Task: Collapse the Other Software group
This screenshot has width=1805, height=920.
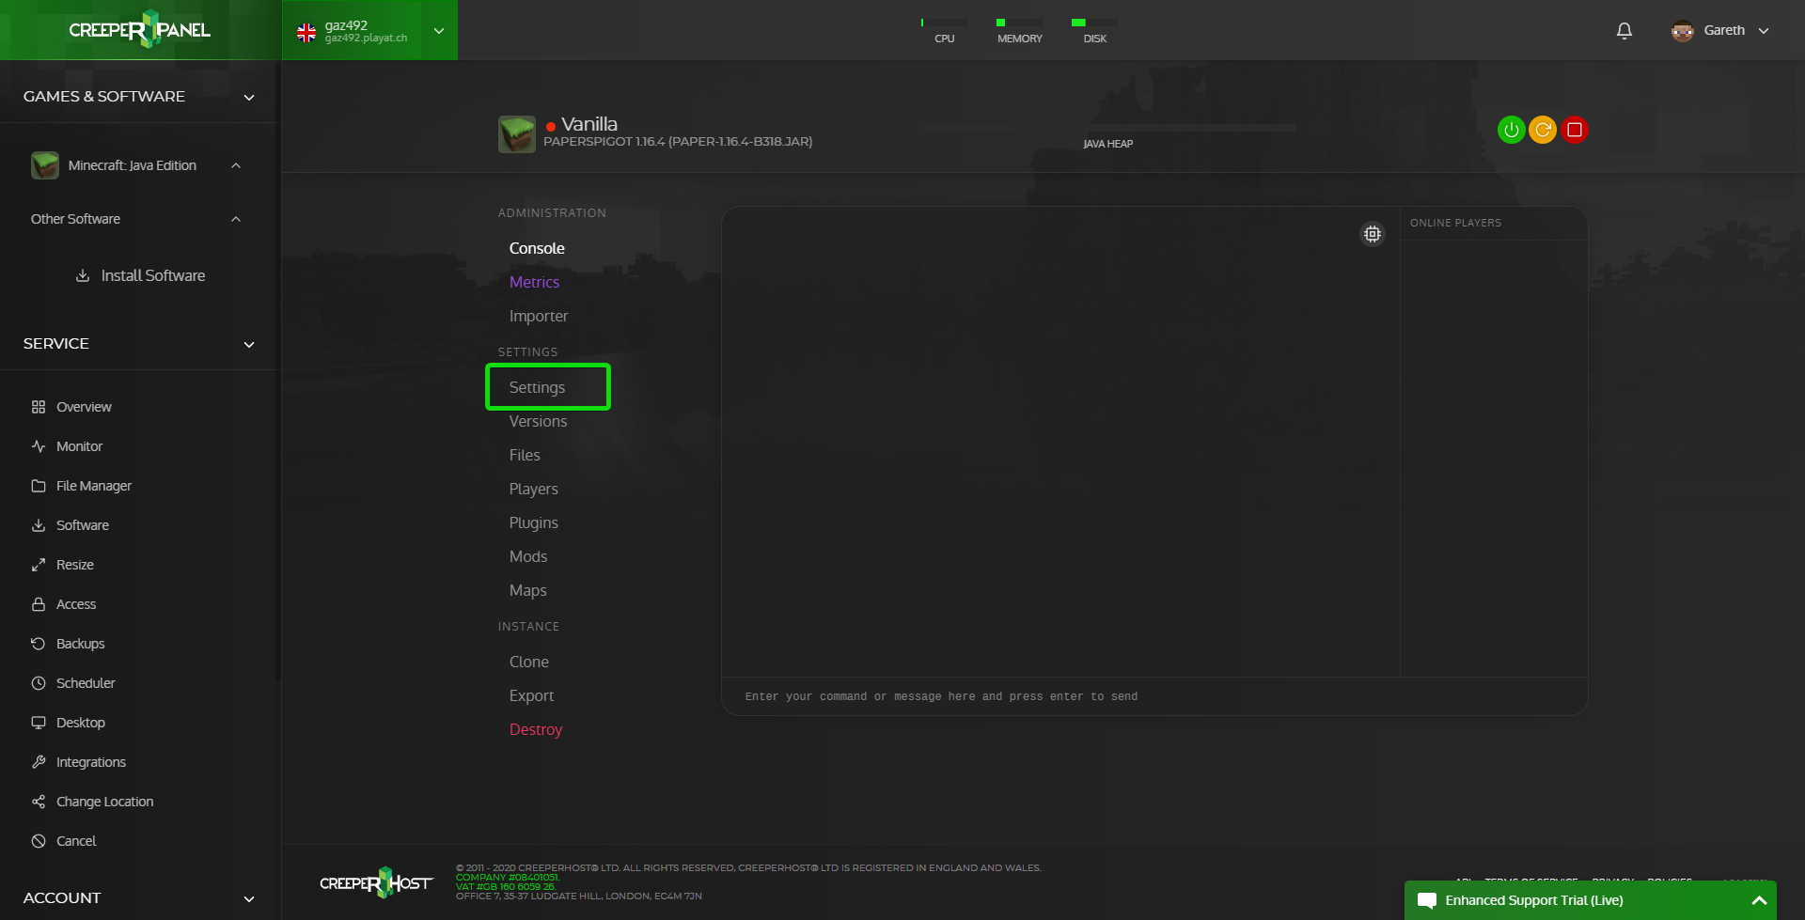Action: click(x=236, y=219)
